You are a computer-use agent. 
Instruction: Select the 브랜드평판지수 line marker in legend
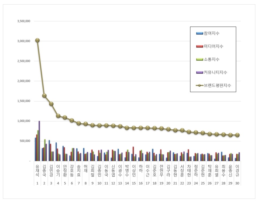pyautogui.click(x=200, y=85)
